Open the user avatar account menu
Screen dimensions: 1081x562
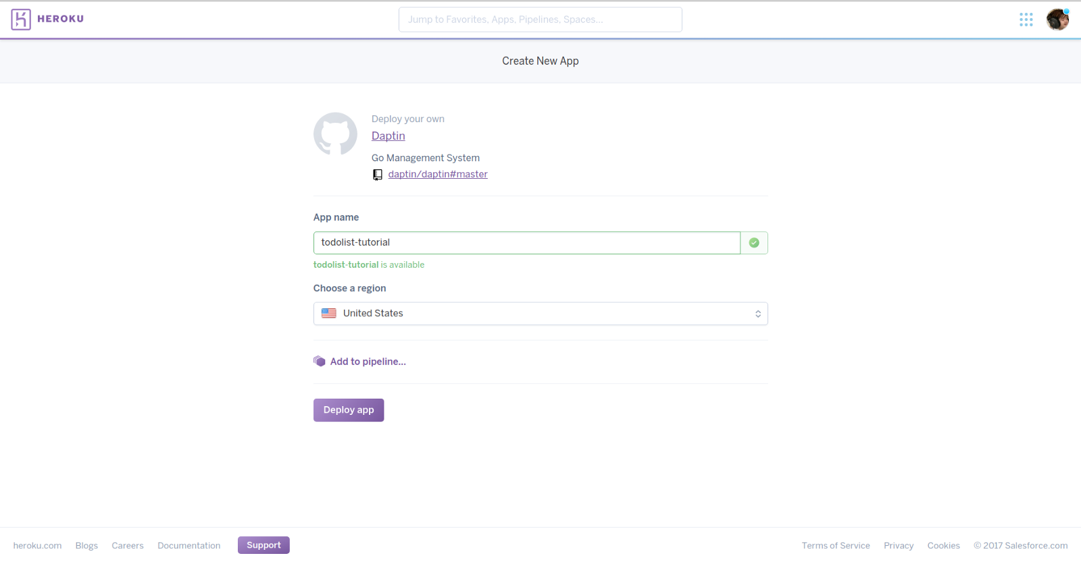[x=1057, y=20]
